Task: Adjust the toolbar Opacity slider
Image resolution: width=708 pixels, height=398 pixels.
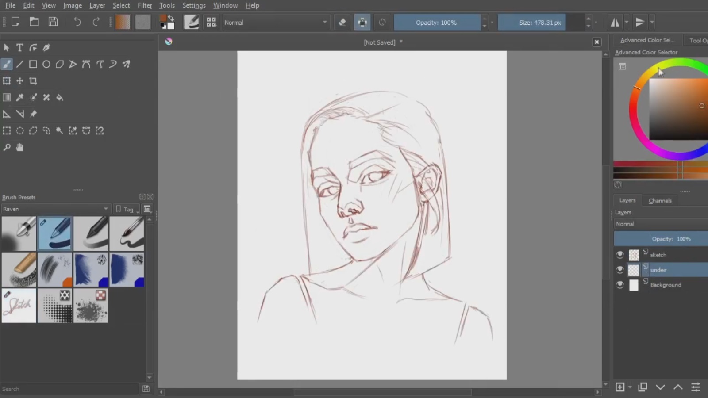Action: click(437, 23)
